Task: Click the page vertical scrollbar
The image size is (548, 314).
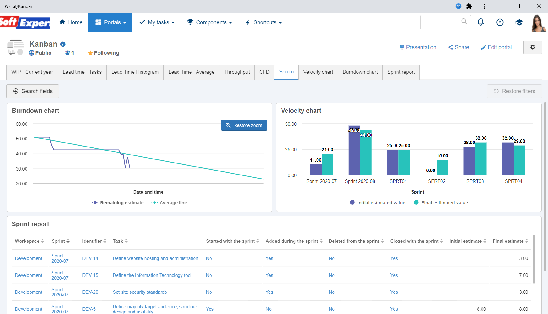Action: pos(546,187)
